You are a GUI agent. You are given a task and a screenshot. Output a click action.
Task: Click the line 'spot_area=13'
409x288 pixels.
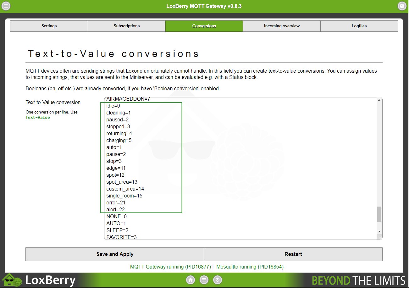(x=122, y=182)
